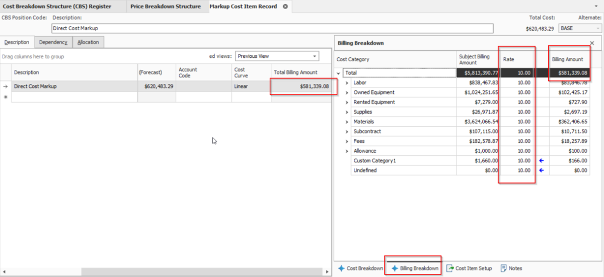Collapse the Total row in Billing Breakdown
This screenshot has height=277, width=604.
coord(339,73)
